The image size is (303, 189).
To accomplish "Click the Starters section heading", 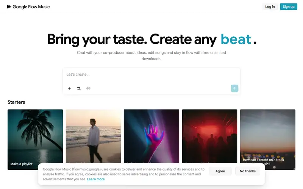I will pyautogui.click(x=16, y=102).
